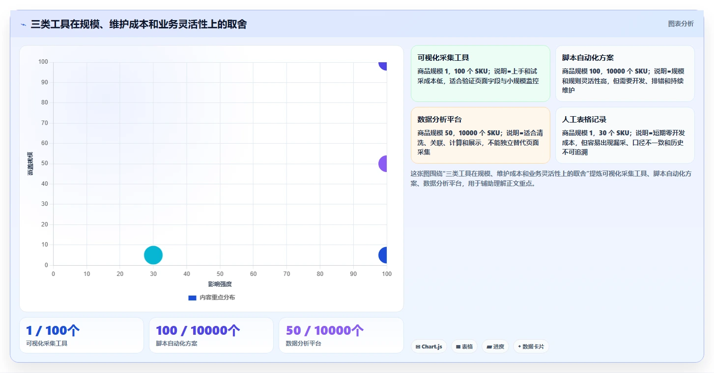Select the 数据卡片 tag label

click(533, 347)
